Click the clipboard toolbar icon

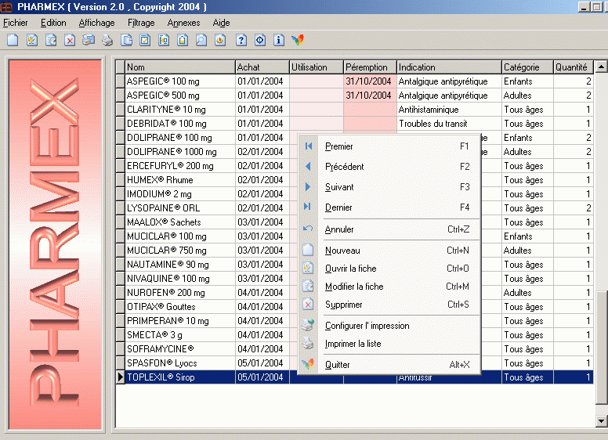tap(183, 40)
